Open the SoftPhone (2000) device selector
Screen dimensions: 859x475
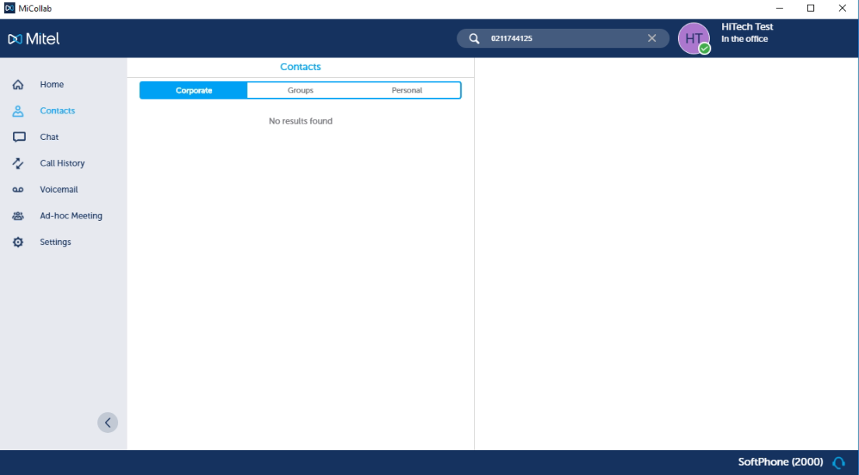point(780,463)
